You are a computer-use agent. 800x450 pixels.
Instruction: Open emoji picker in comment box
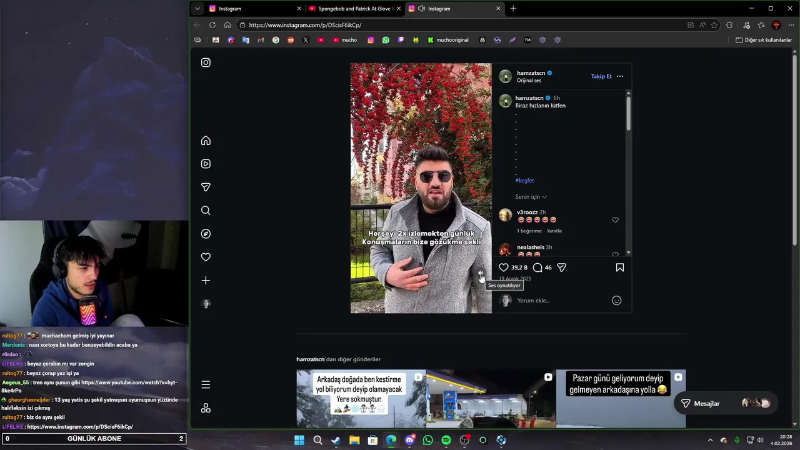click(616, 301)
